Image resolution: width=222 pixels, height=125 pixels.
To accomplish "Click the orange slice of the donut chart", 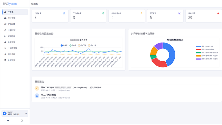I will 153,51.
